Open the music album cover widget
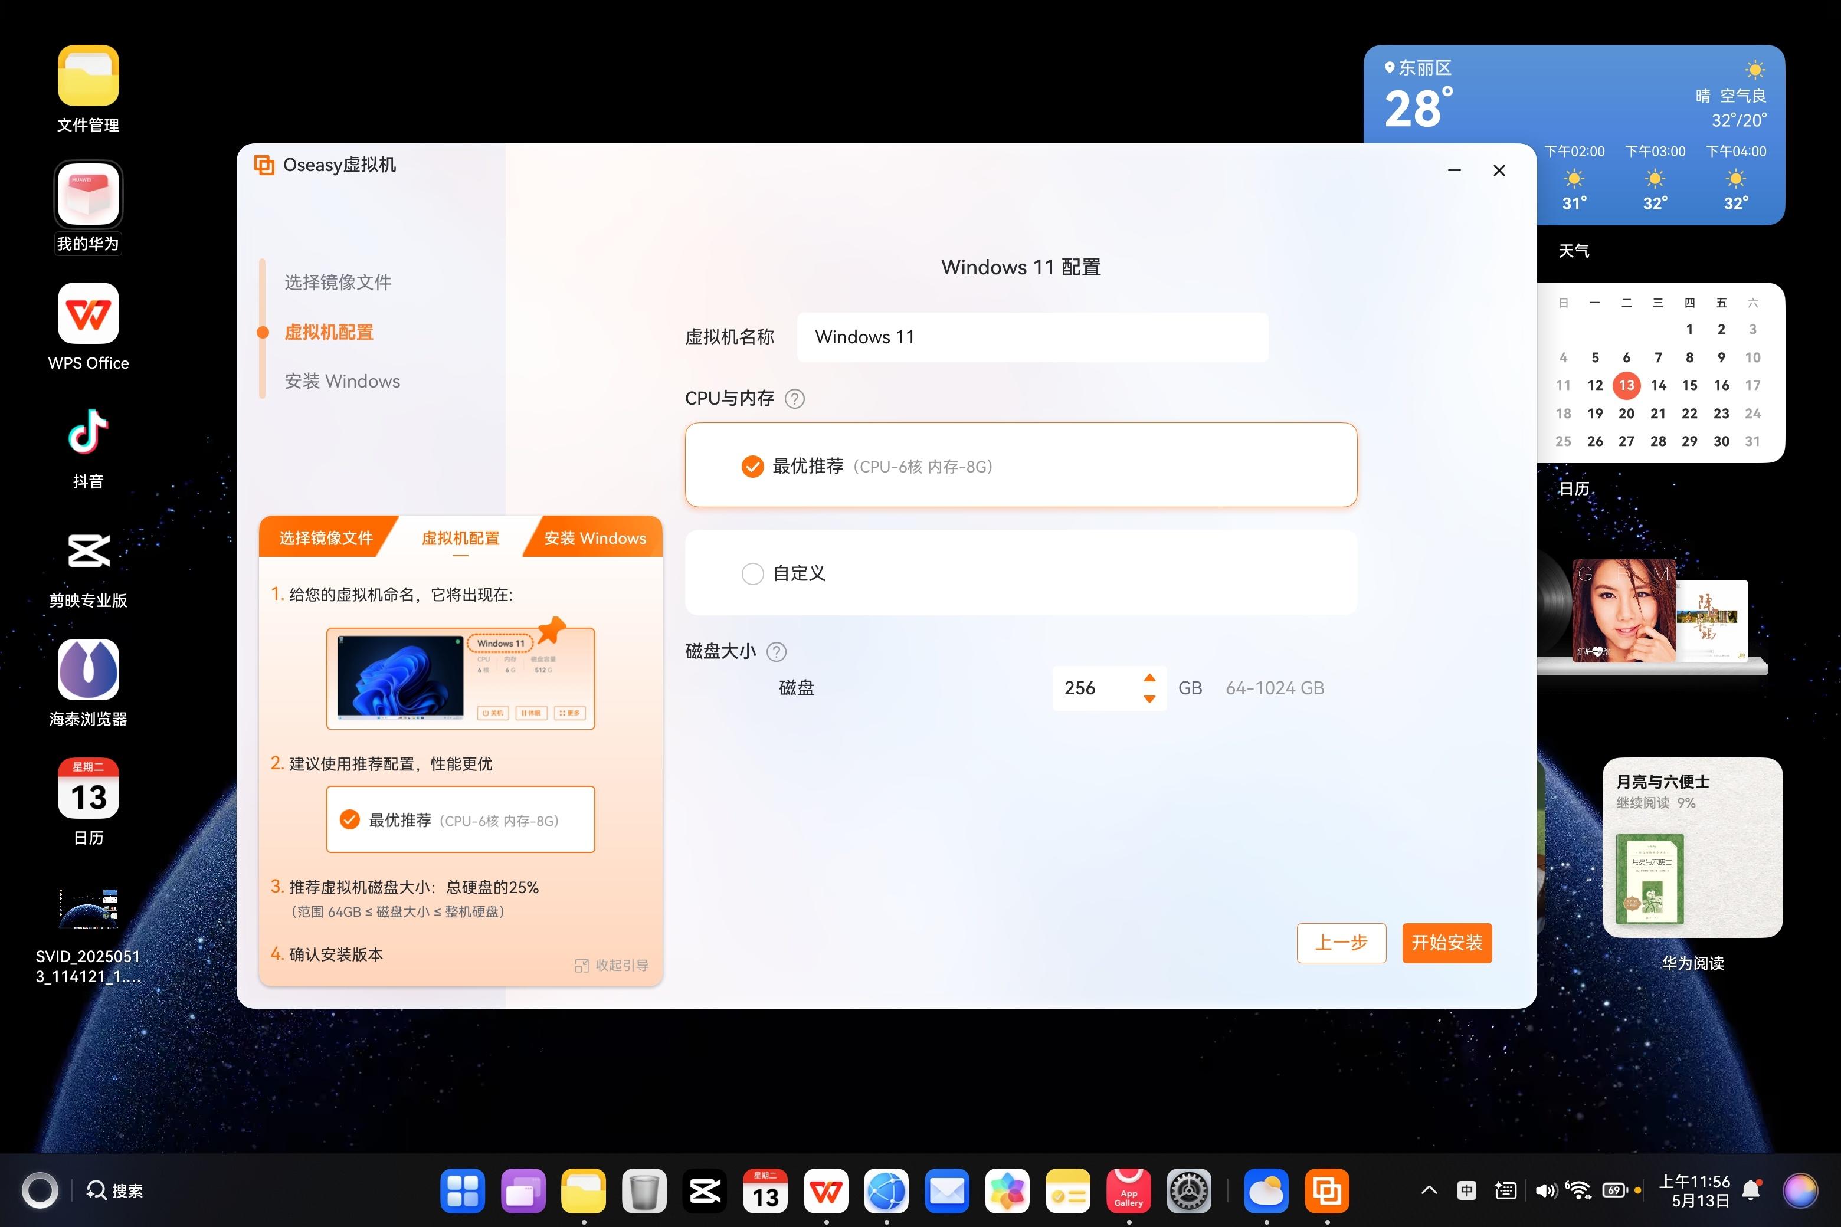 [1623, 609]
